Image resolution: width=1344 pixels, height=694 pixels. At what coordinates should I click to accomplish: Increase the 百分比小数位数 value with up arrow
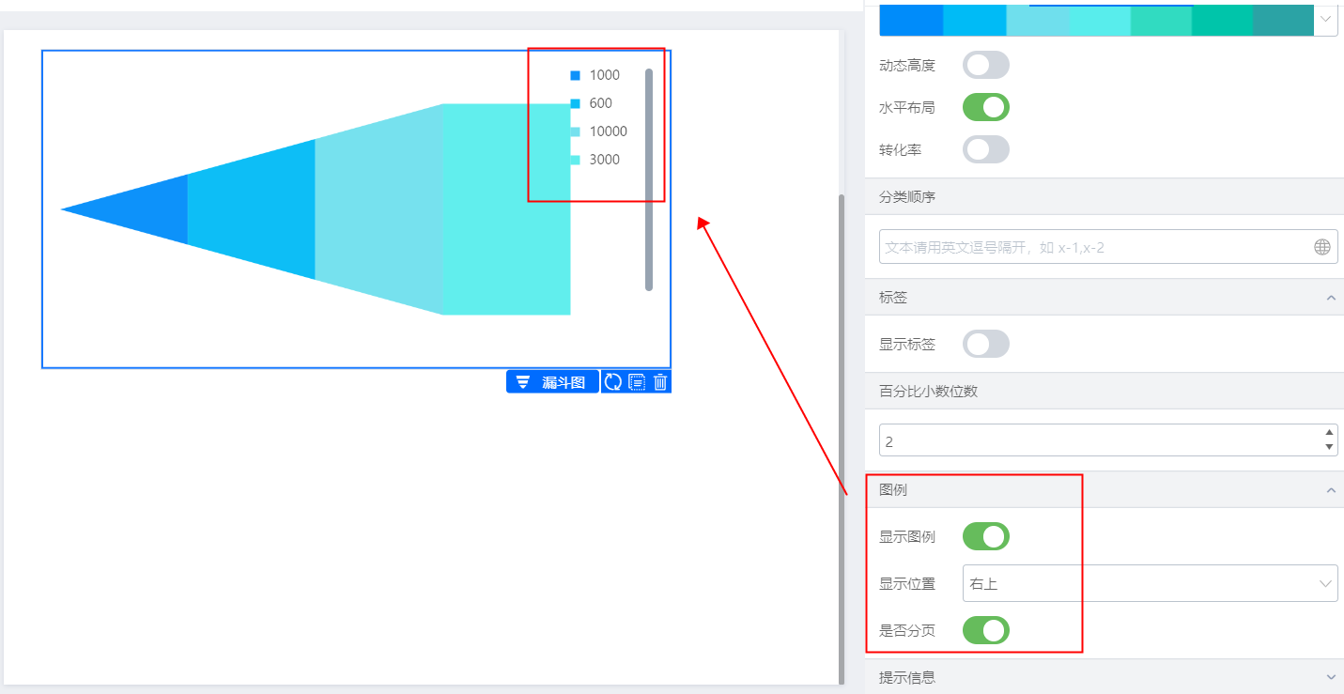coord(1329,432)
